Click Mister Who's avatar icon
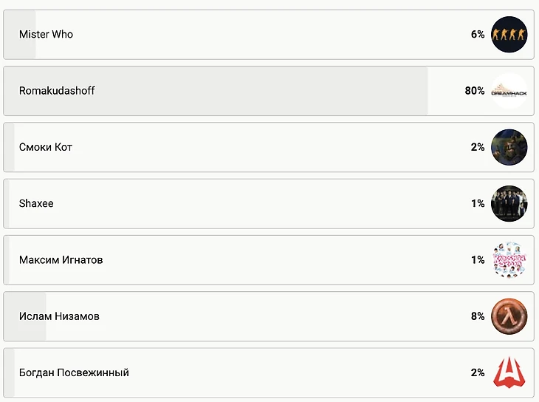Screen dimensions: 539x402 509,35
